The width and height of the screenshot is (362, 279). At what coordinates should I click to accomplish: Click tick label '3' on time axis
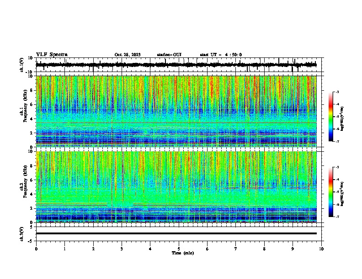[x=122, y=249]
